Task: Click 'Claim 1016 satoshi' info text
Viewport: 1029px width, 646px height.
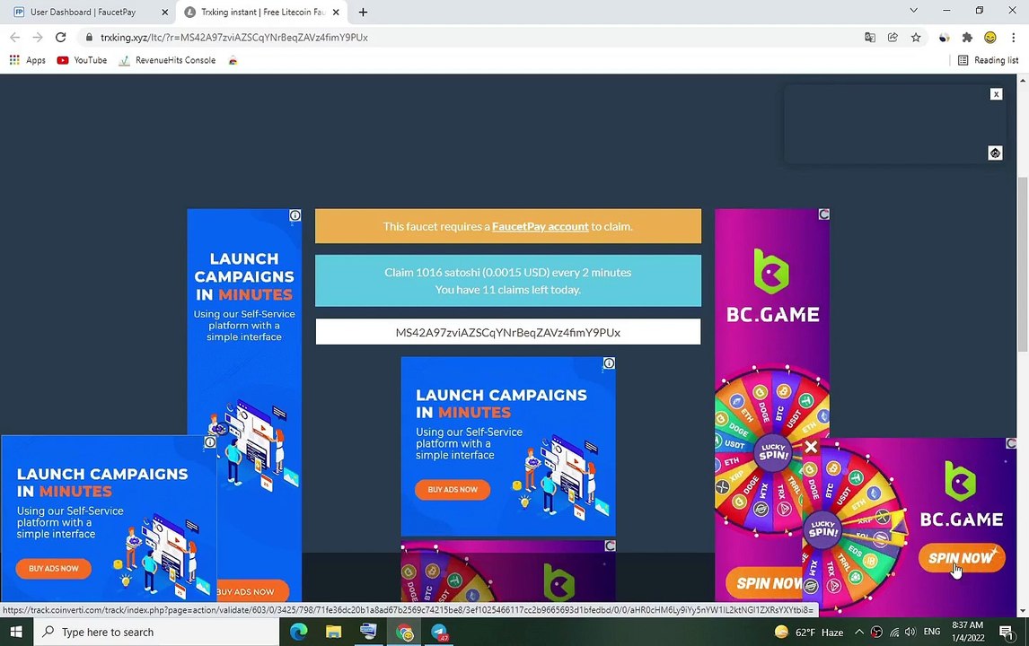Action: point(508,272)
